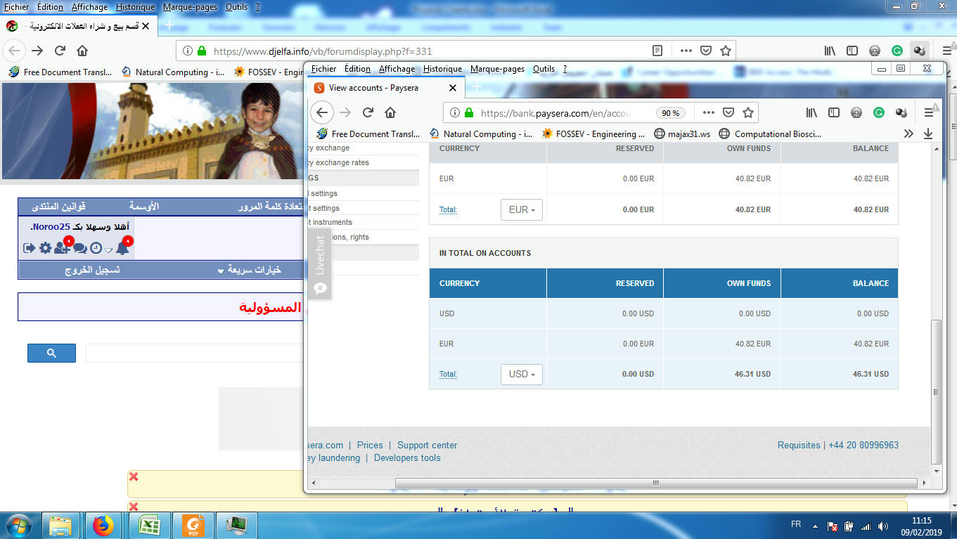
Task: Open Outils menu in Paysera window
Action: click(544, 69)
